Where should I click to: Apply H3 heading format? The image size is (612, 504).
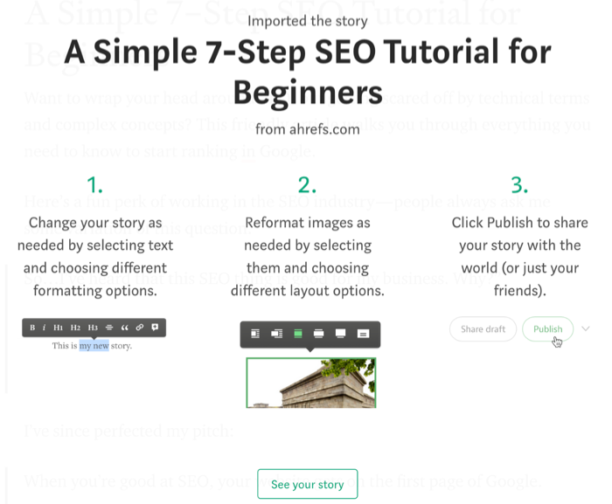pos(93,328)
